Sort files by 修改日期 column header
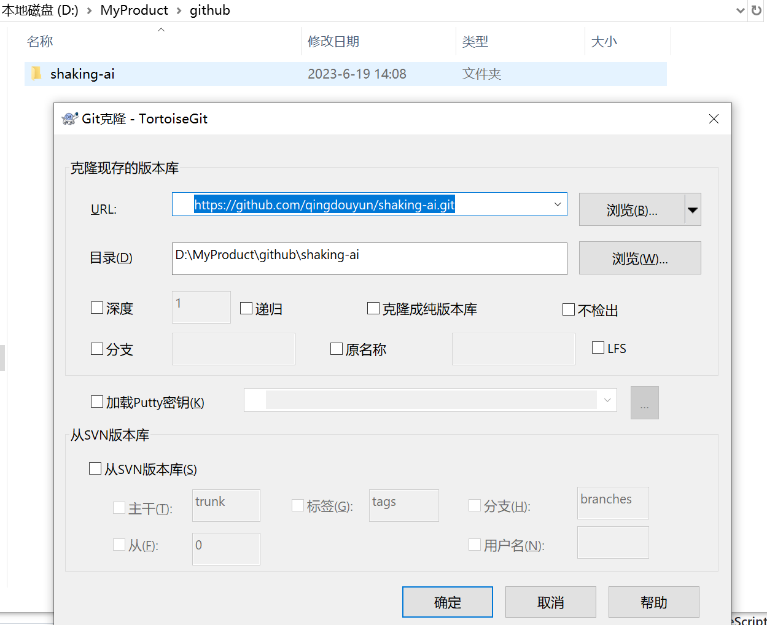The height and width of the screenshot is (625, 767). [x=333, y=41]
